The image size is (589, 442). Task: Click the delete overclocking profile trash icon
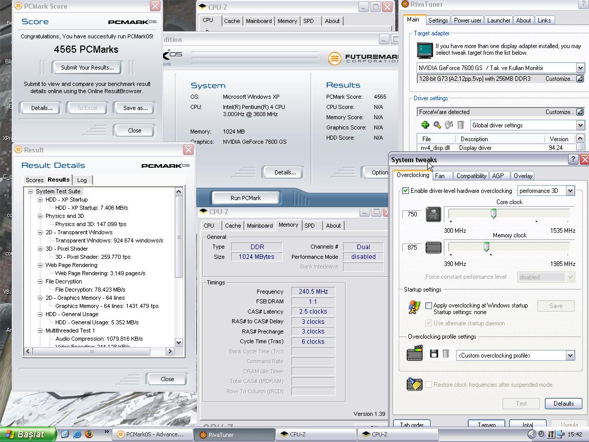pos(445,353)
